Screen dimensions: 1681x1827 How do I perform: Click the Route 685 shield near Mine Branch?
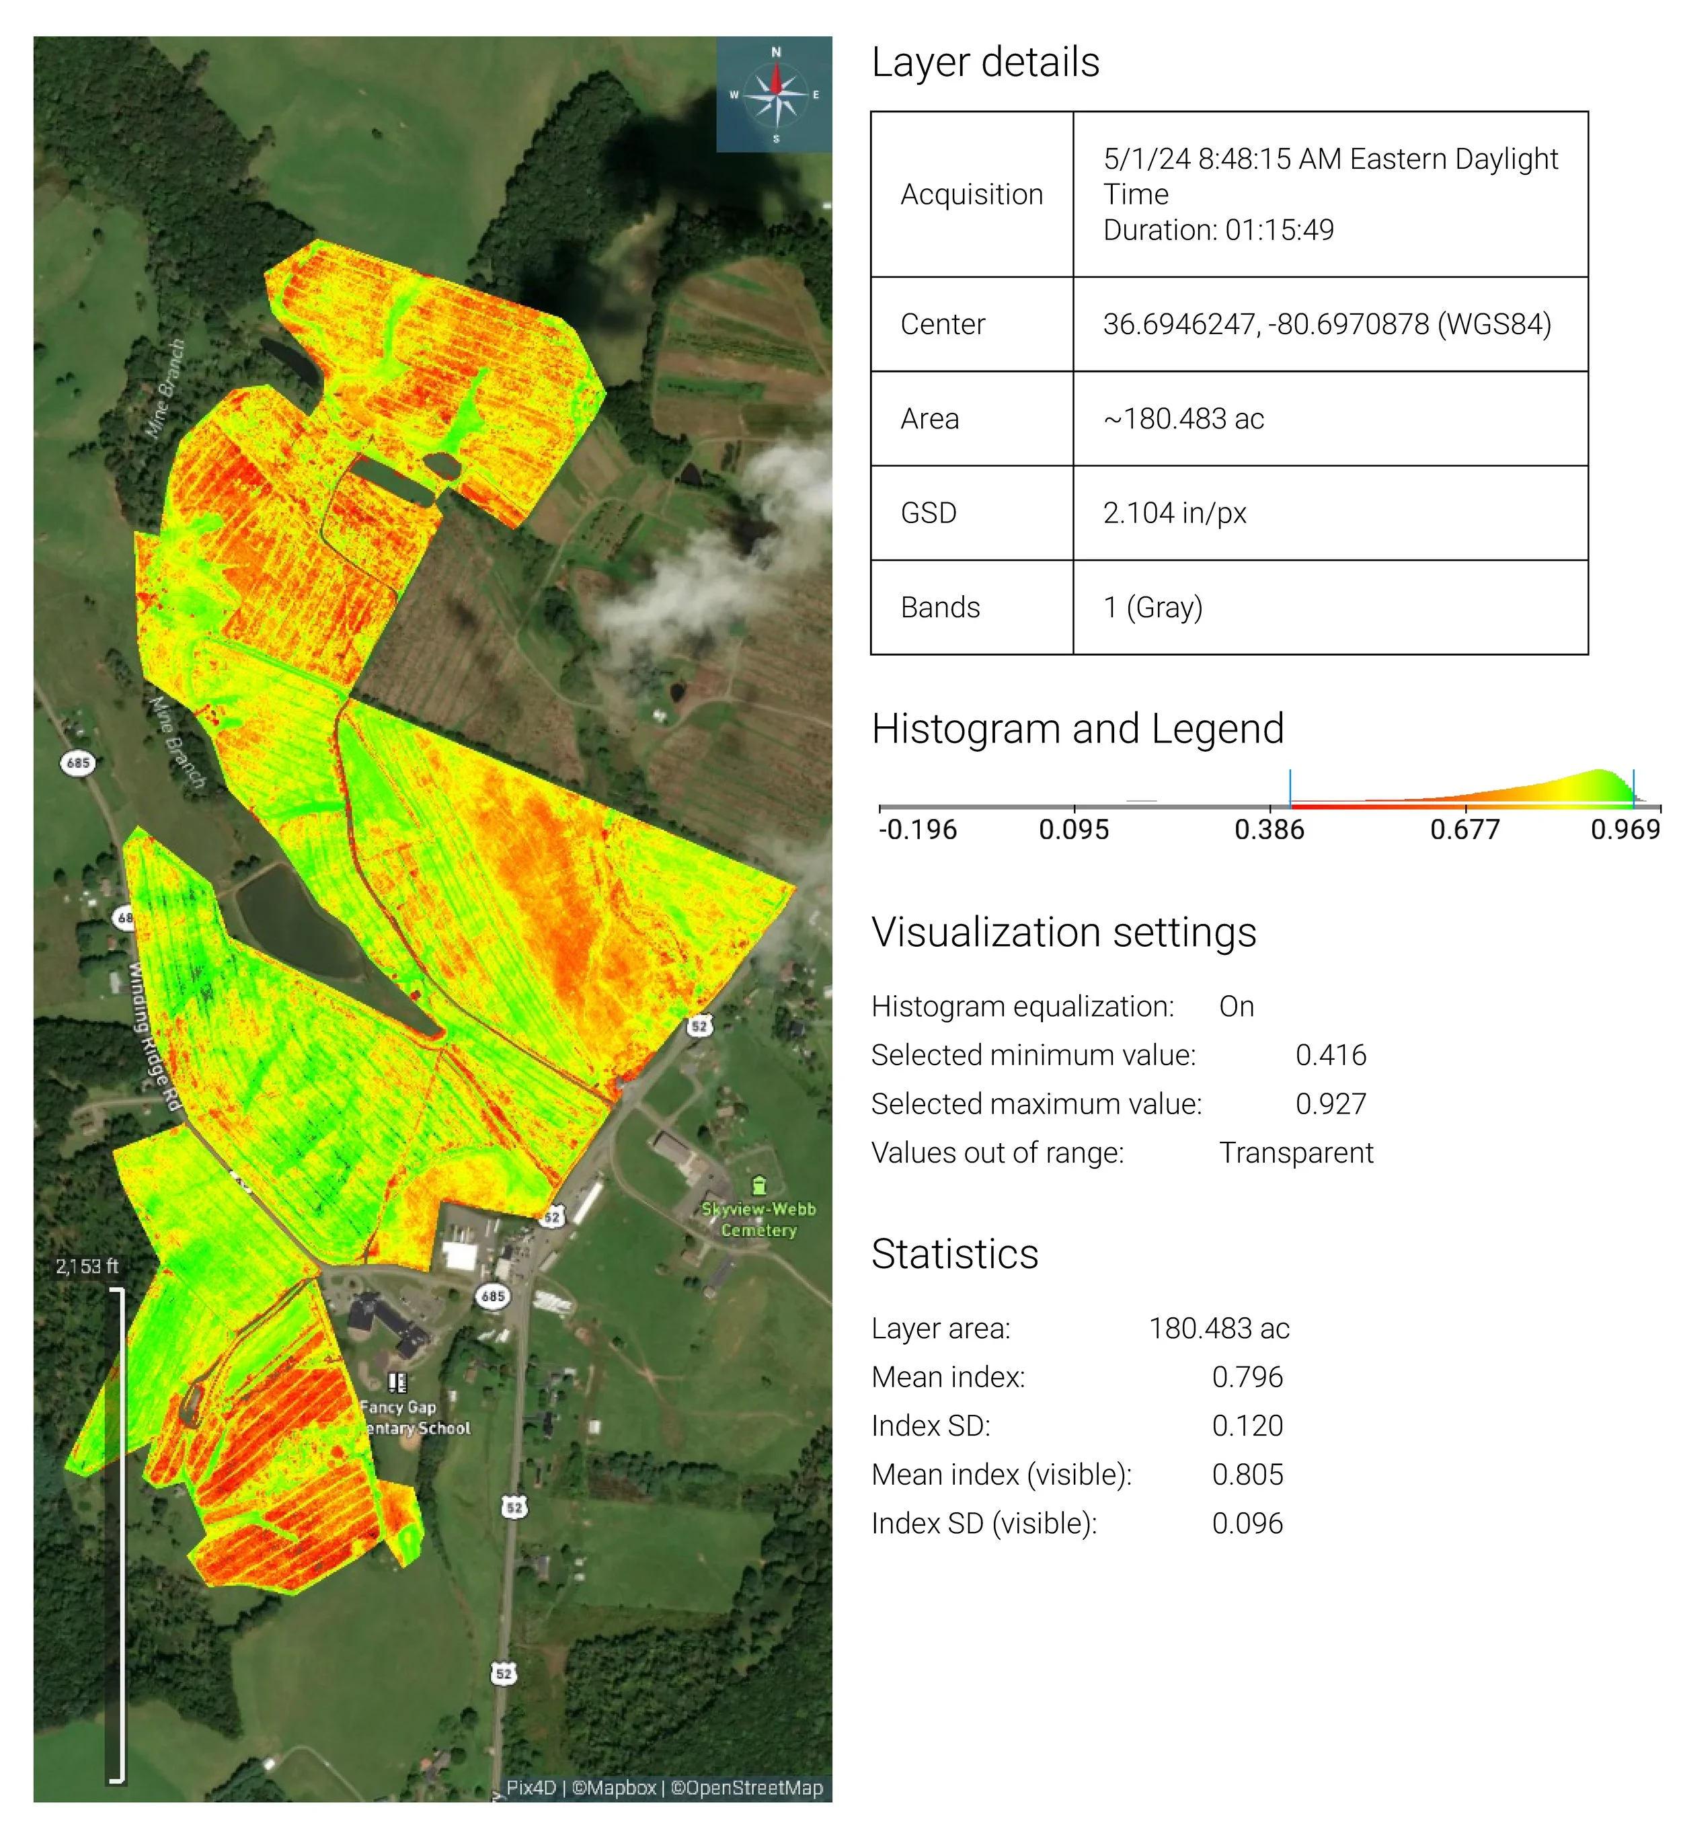tap(78, 763)
